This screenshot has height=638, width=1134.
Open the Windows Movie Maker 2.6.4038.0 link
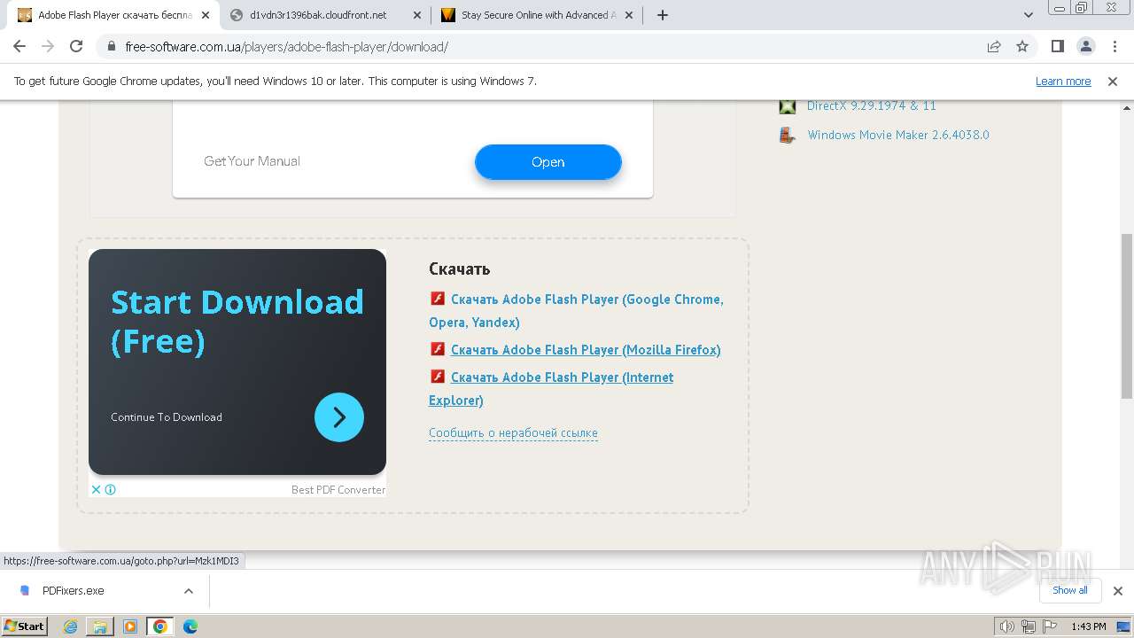(x=898, y=135)
